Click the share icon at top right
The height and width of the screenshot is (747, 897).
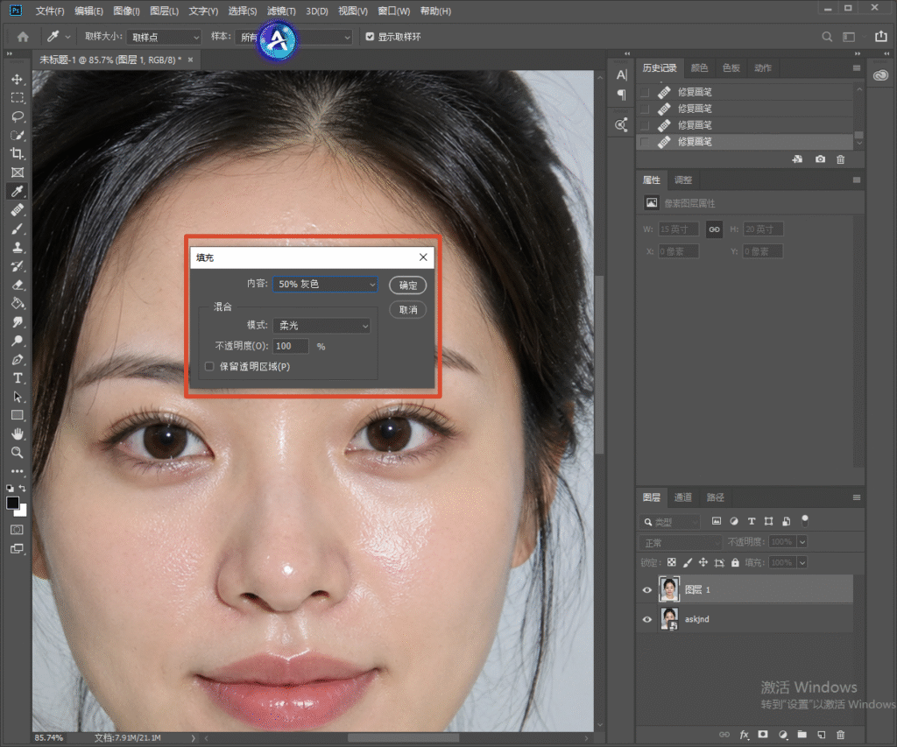click(x=881, y=37)
